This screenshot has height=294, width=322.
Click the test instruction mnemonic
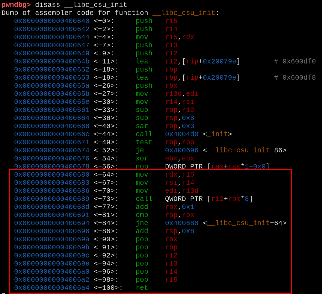[x=144, y=142]
